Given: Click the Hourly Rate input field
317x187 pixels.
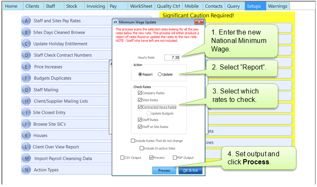Looking at the screenshot, I should point(172,57).
